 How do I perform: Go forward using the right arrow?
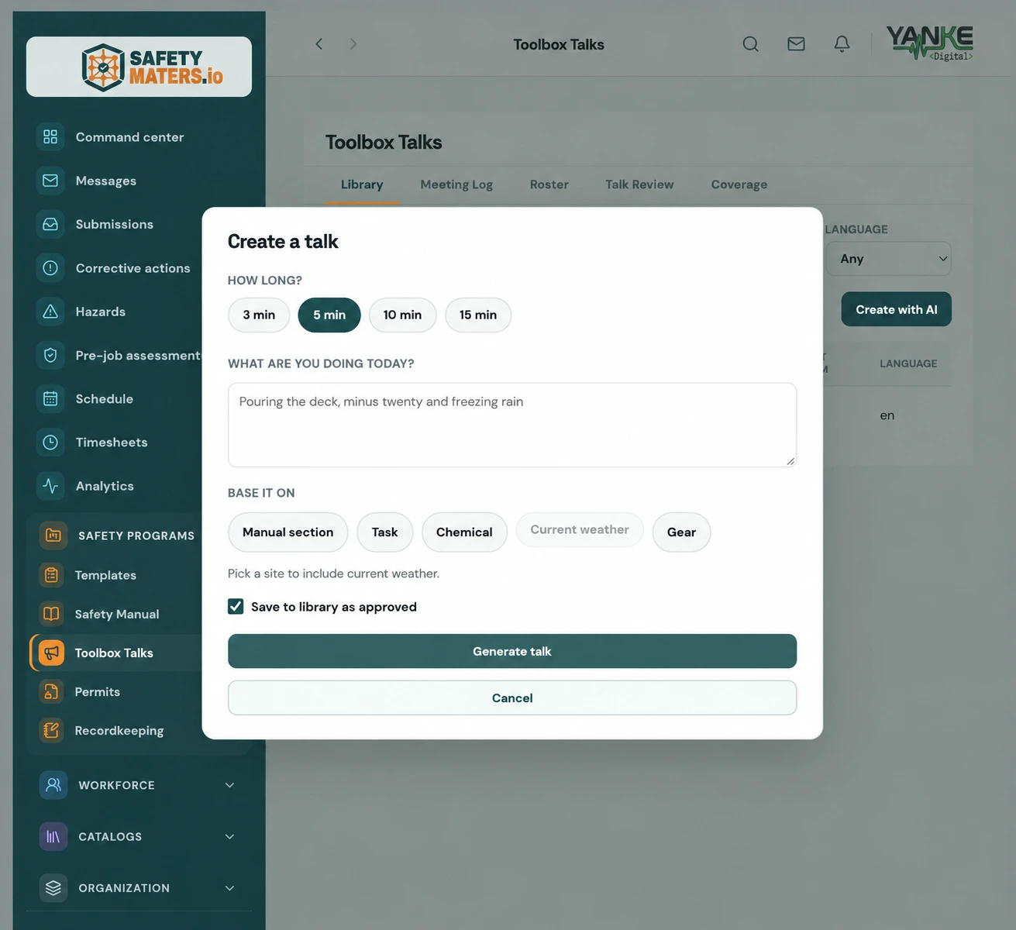click(353, 44)
